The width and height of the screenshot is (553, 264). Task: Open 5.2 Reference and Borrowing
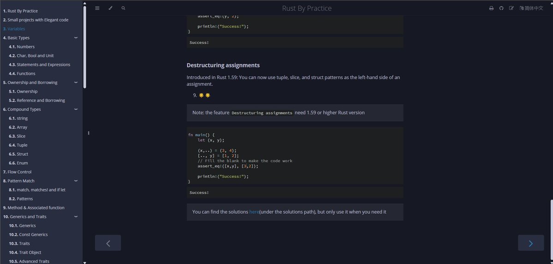[x=37, y=100]
